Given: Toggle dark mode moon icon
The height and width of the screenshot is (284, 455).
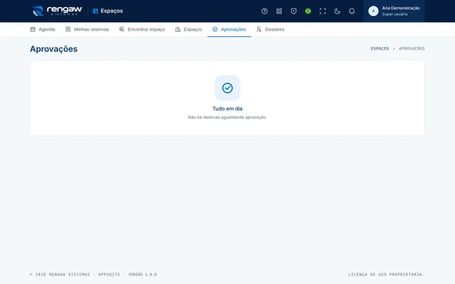Looking at the screenshot, I should point(337,11).
